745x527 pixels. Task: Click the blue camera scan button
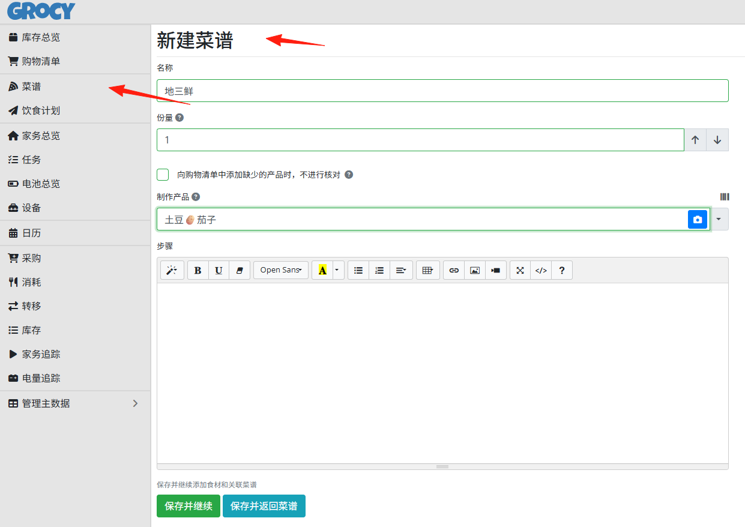pos(698,220)
